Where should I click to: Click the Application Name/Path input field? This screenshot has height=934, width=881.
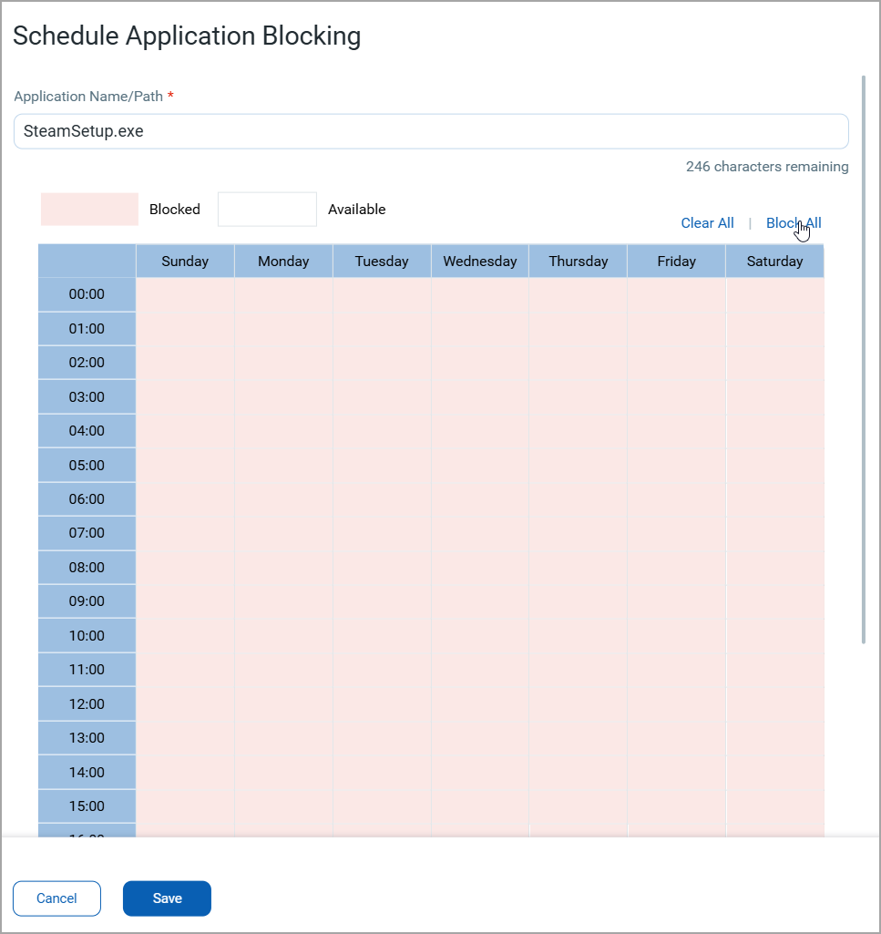click(431, 131)
